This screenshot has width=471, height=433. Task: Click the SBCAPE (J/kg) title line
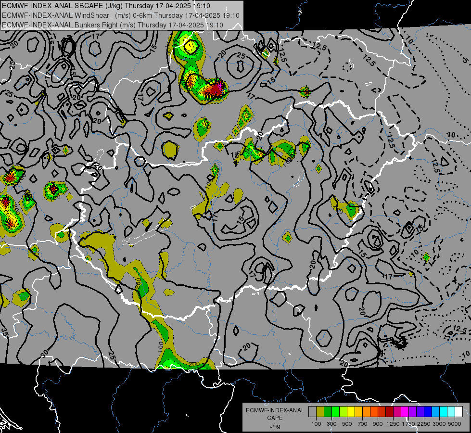[x=106, y=6]
